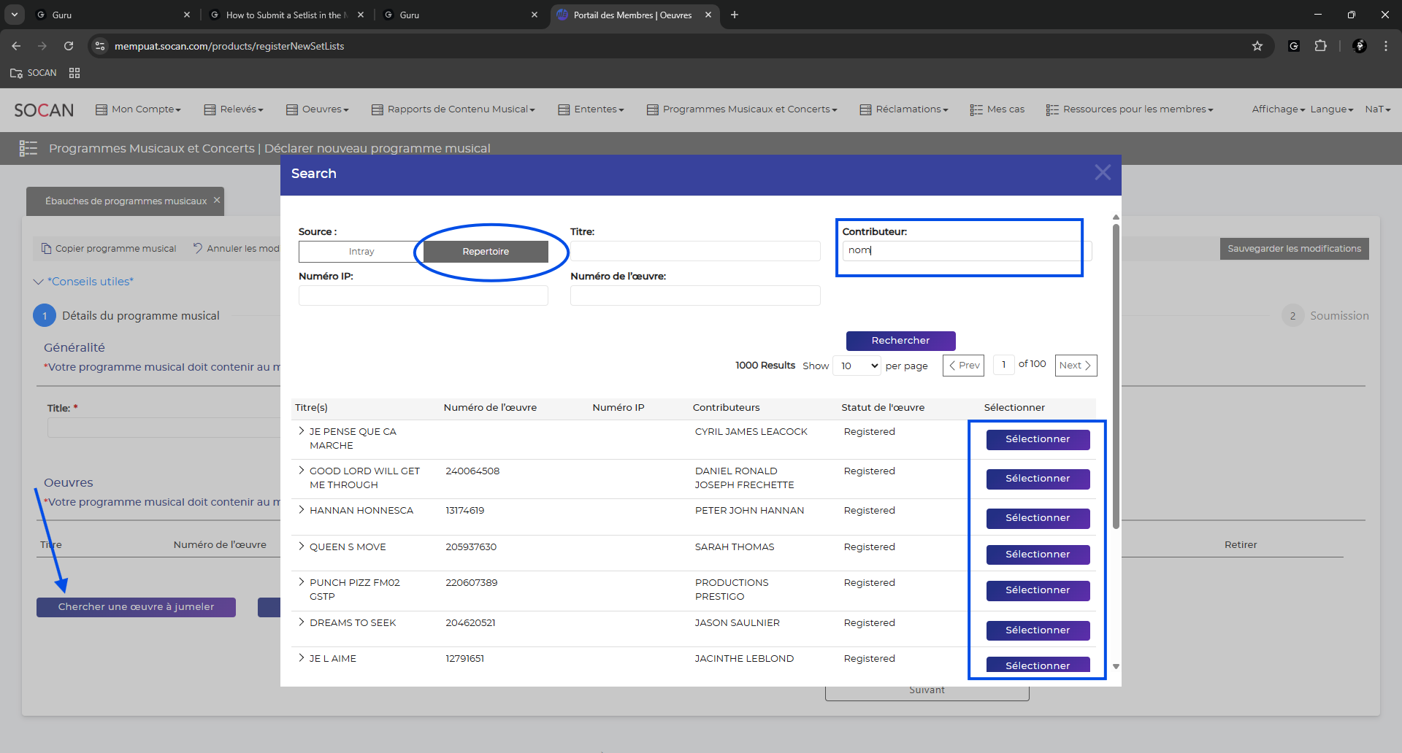Open a new browser tab with plus icon
This screenshot has width=1402, height=753.
735,15
